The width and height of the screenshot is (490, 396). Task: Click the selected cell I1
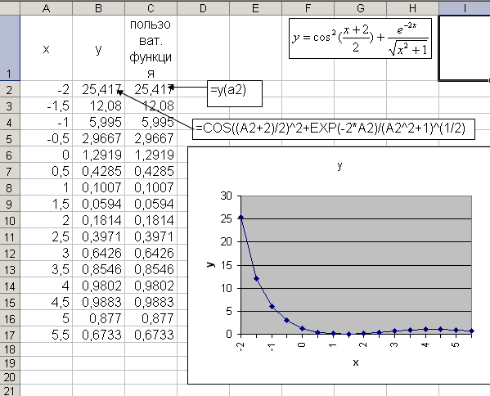click(465, 47)
